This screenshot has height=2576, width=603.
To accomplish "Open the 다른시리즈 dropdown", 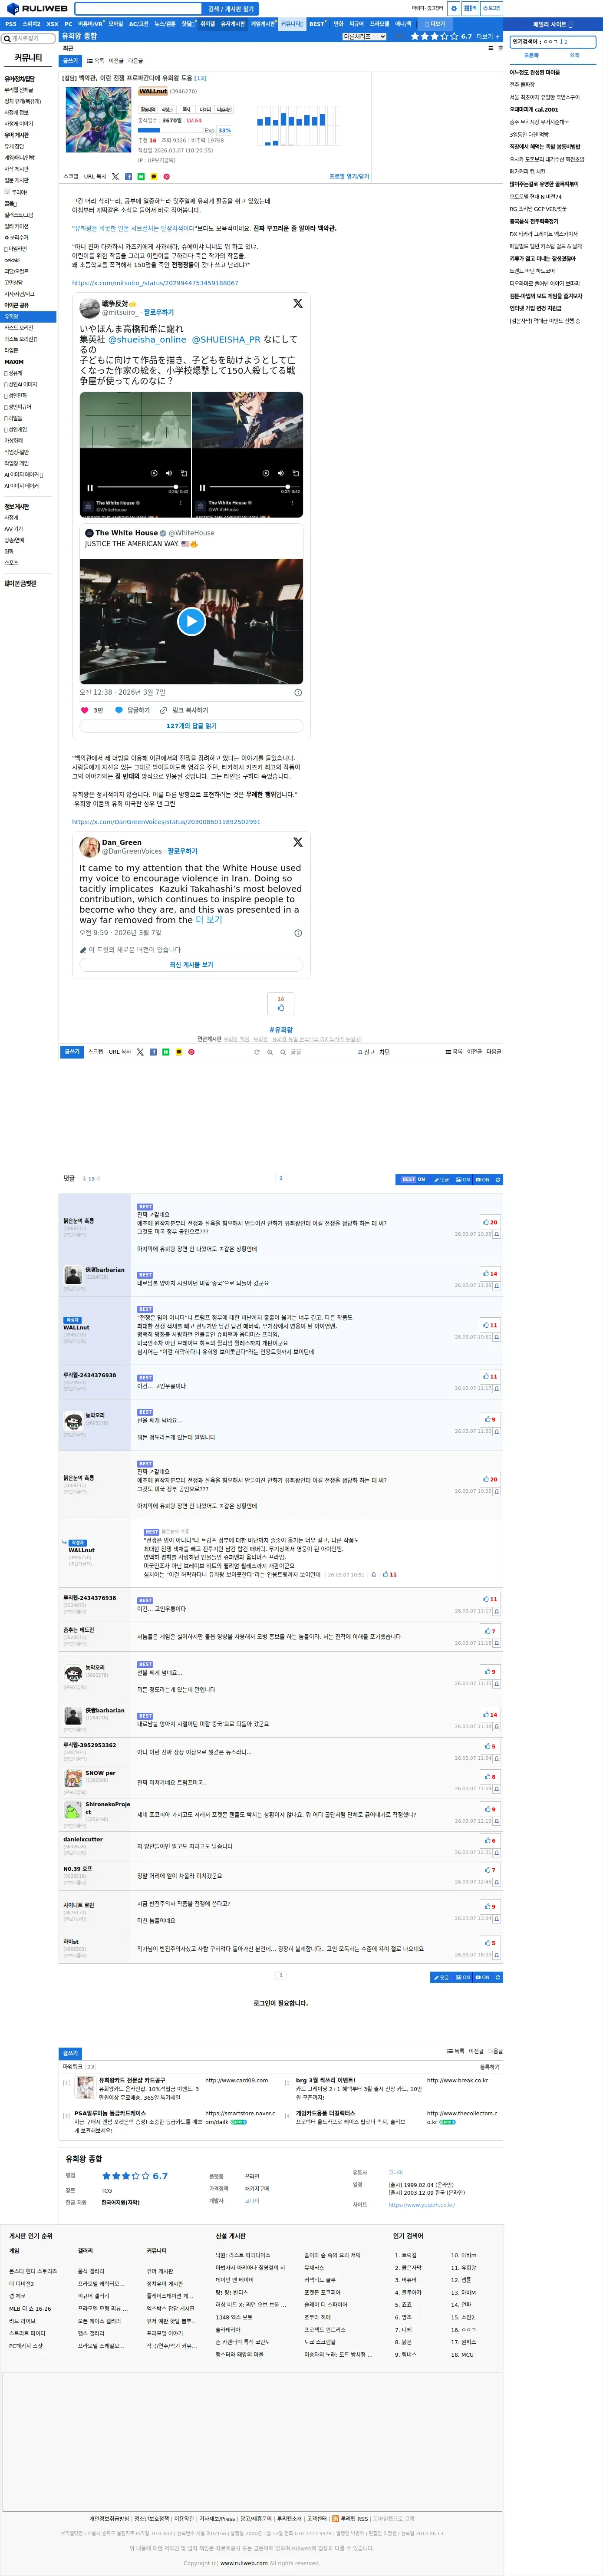I will click(364, 36).
